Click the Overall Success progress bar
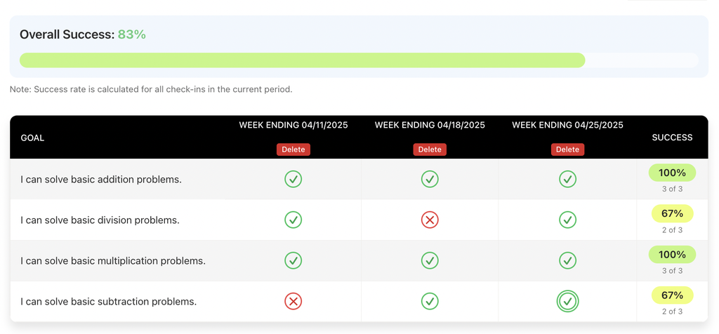The image size is (719, 334). pyautogui.click(x=359, y=60)
